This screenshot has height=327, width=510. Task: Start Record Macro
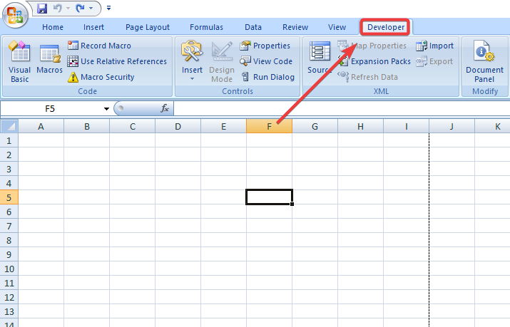click(100, 46)
